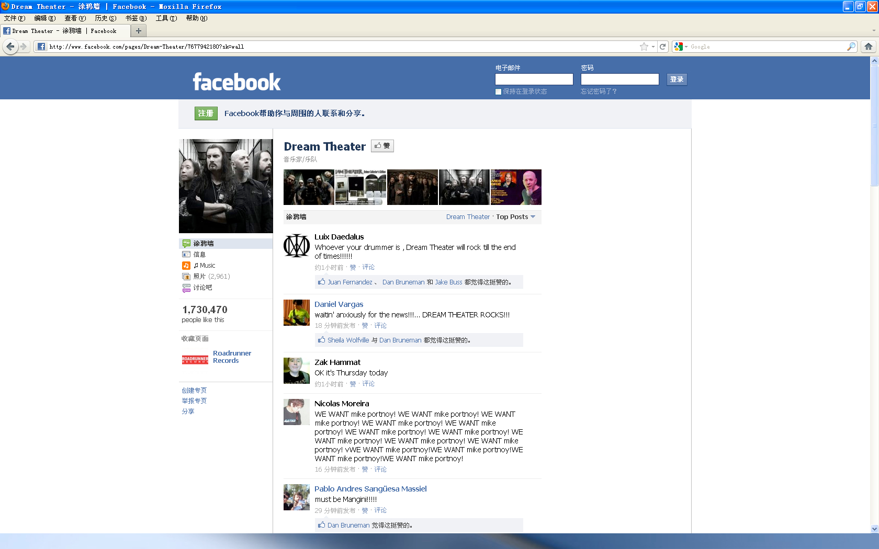Click the facebook logo

pyautogui.click(x=236, y=82)
